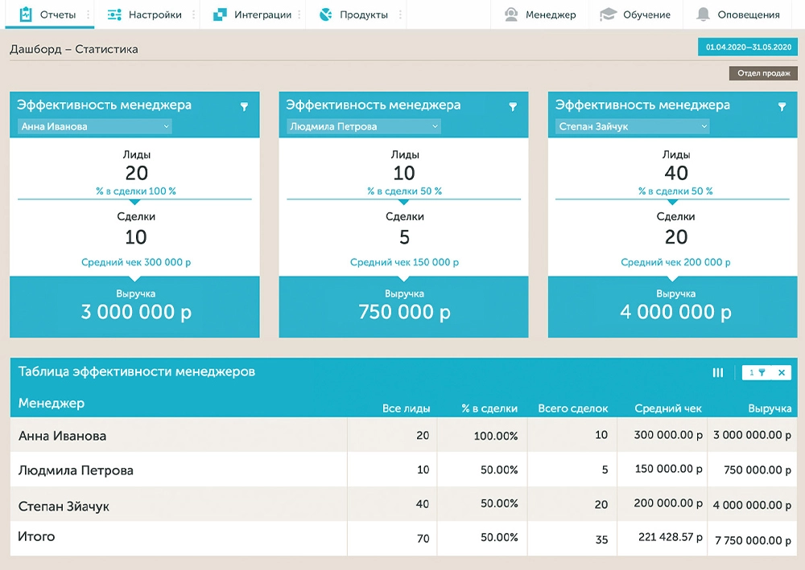Toggle filter on Людмила Петрова widget
Image resolution: width=805 pixels, height=570 pixels.
[x=514, y=105]
